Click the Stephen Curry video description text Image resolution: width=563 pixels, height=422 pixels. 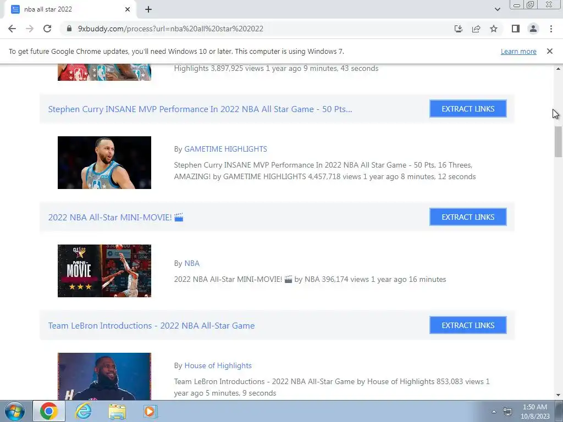click(325, 171)
